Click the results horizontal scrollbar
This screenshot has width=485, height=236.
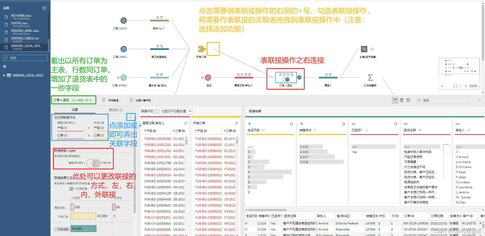pyautogui.click(x=268, y=210)
